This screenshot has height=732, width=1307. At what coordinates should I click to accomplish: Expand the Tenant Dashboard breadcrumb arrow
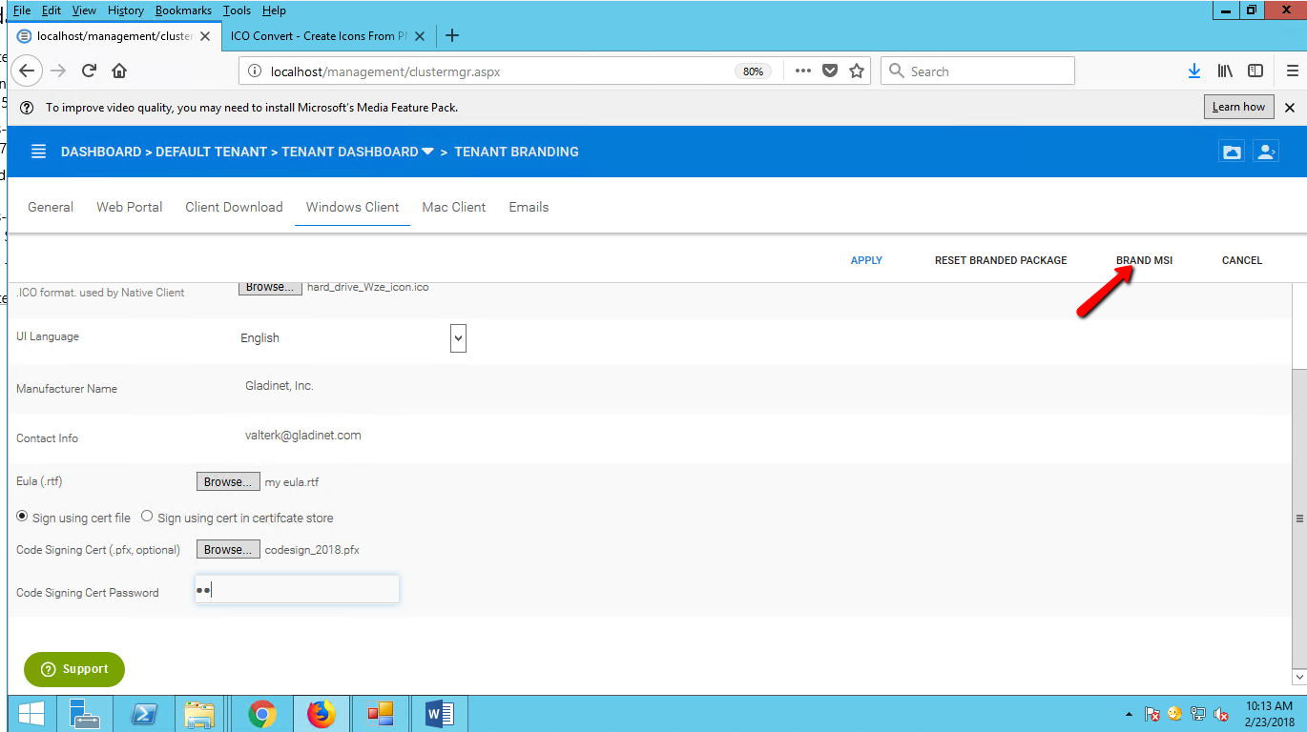tap(427, 152)
